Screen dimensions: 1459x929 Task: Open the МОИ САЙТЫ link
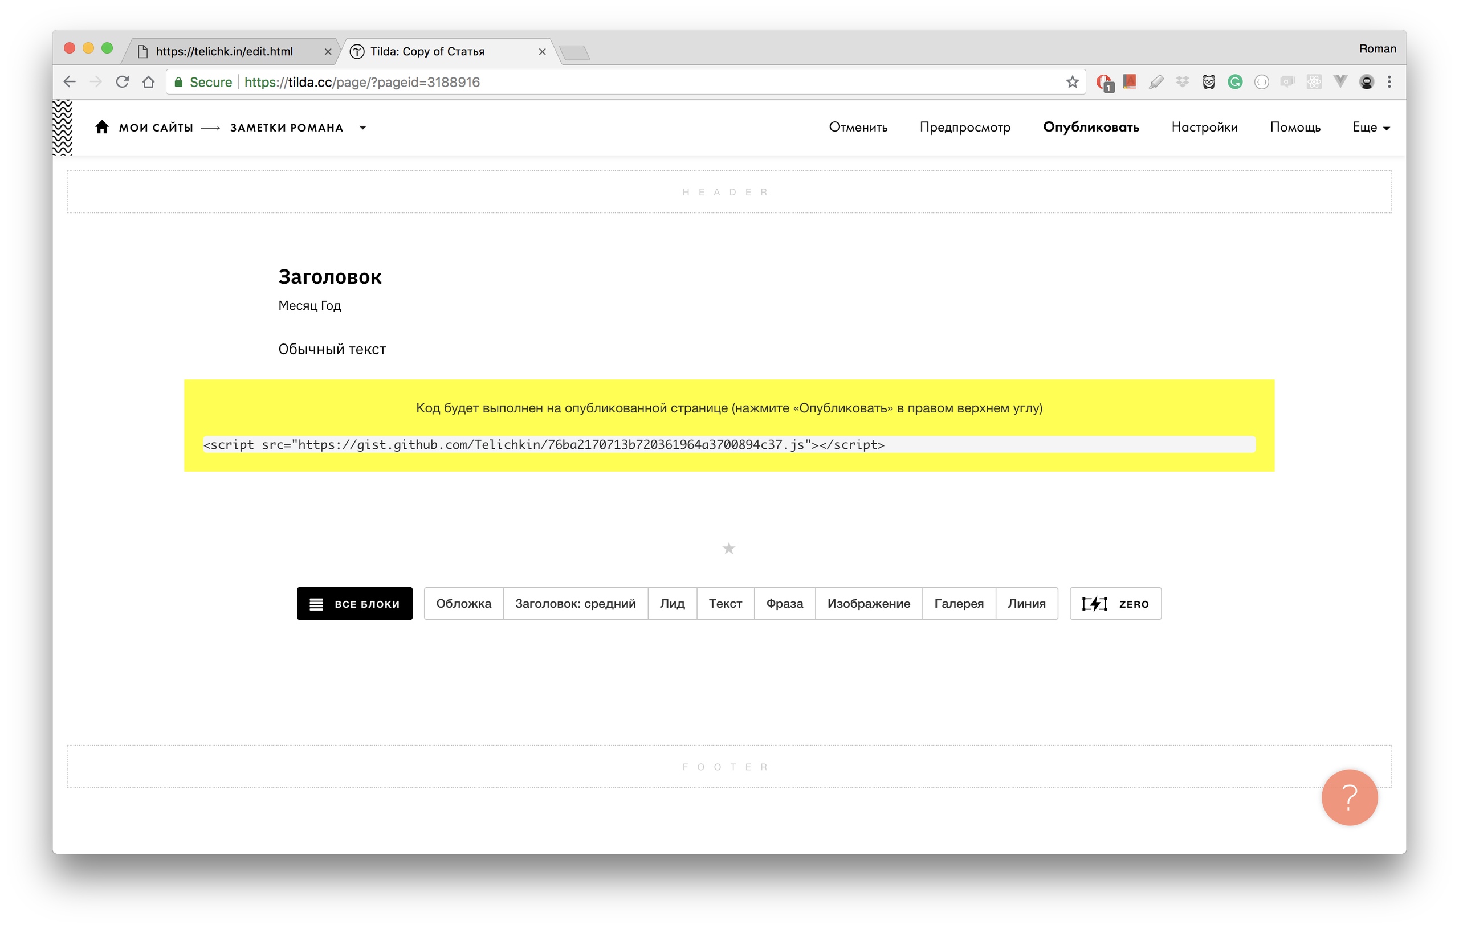pyautogui.click(x=156, y=128)
